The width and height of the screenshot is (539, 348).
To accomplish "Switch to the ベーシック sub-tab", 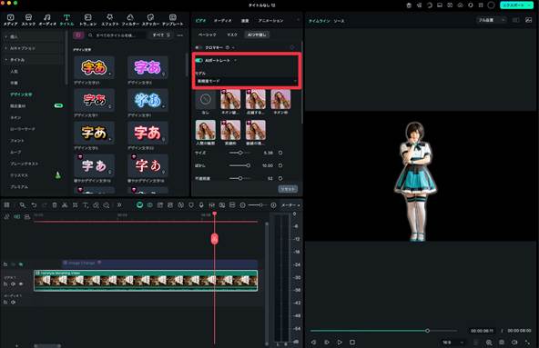I will 208,35.
